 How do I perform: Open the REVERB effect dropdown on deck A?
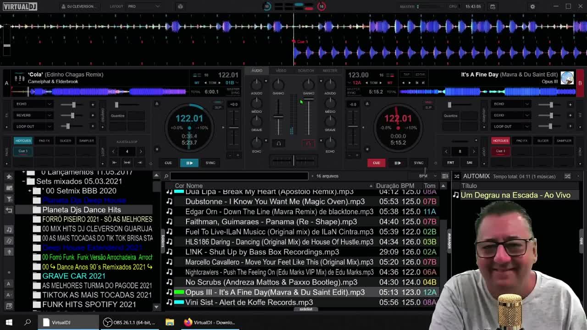point(33,115)
